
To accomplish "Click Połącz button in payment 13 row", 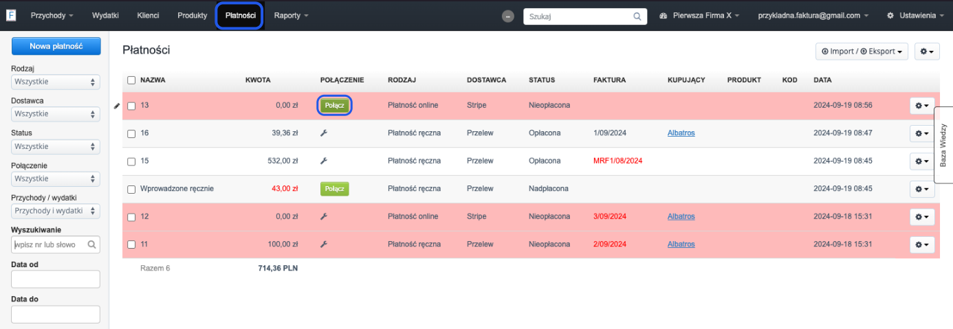I will [x=335, y=106].
